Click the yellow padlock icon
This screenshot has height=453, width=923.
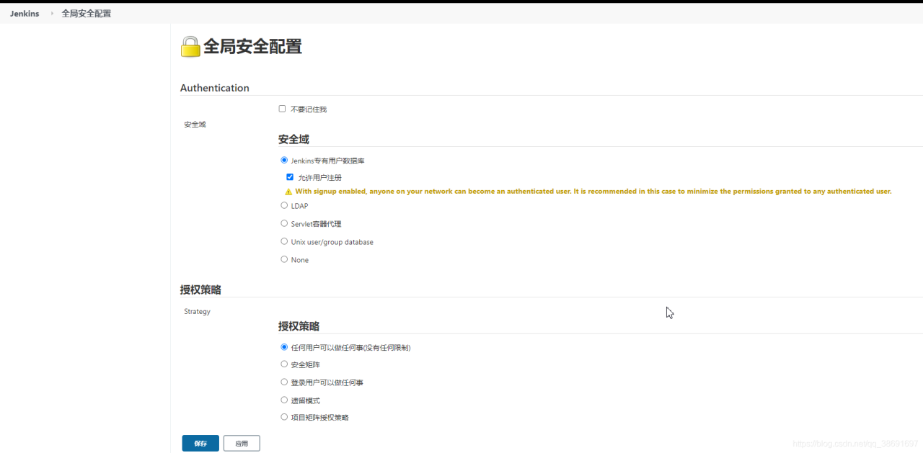[190, 47]
